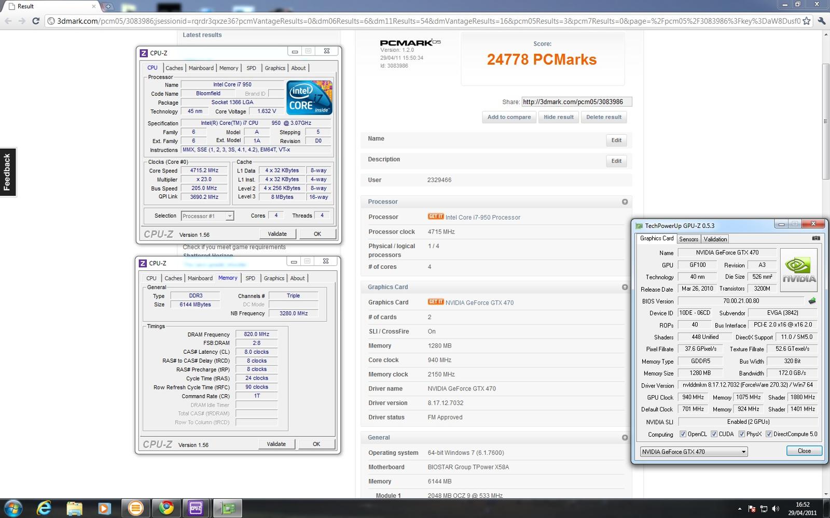Viewport: 830px width, 518px height.
Task: Click NVIDIA GeForce GTX 470 link
Action: pyautogui.click(x=479, y=303)
